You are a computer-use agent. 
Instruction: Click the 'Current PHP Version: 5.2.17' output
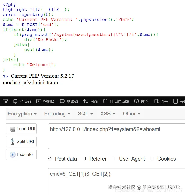pos(42,76)
